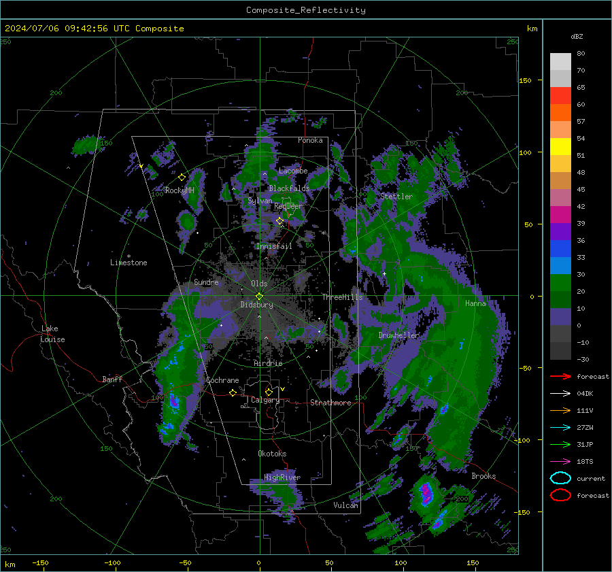Click the red 65 dBZ color swatch
The width and height of the screenshot is (612, 572).
[x=560, y=95]
